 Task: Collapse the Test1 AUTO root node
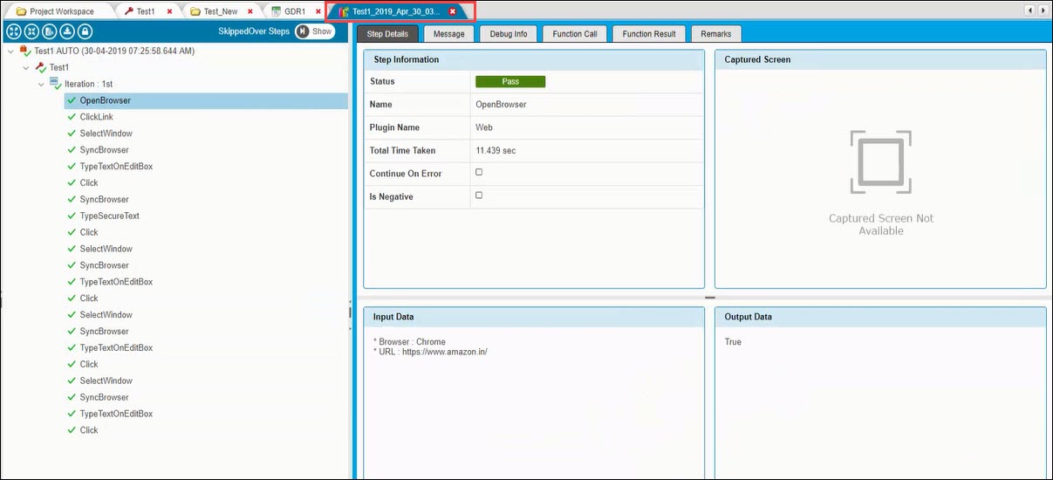click(x=10, y=51)
